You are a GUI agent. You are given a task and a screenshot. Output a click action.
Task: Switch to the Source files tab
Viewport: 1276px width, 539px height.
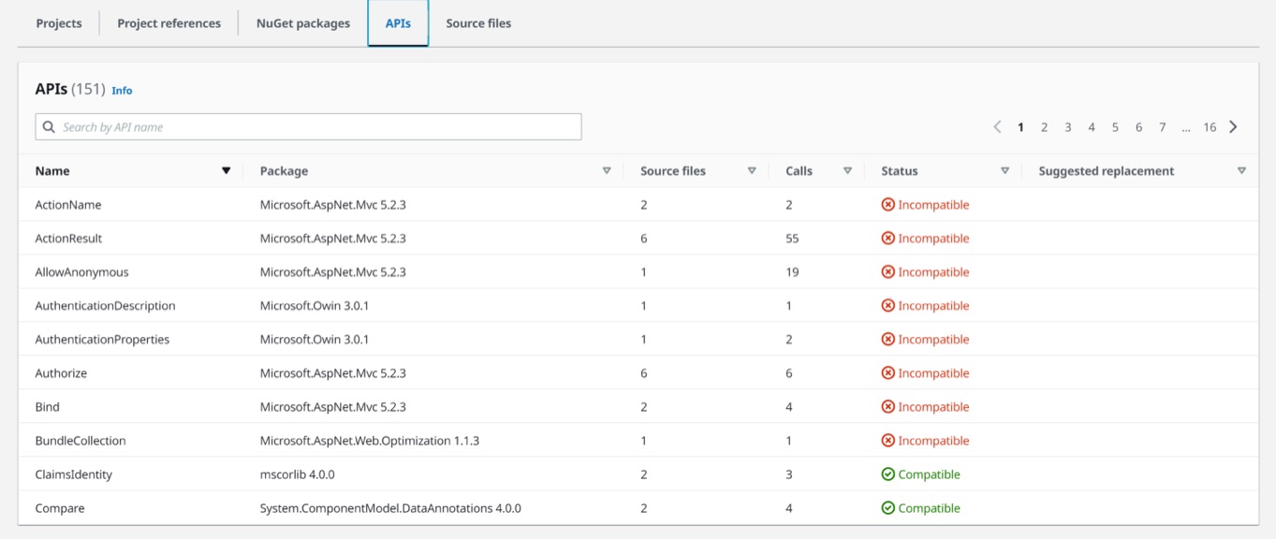(x=477, y=22)
